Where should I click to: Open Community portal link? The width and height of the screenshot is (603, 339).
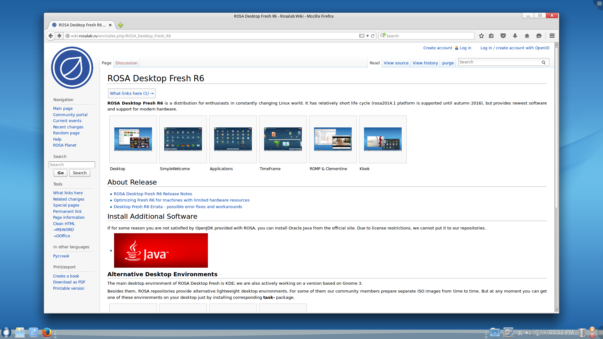[x=70, y=115]
